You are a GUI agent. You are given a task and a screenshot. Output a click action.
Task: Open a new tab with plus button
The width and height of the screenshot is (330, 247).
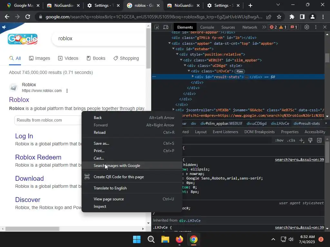point(250,5)
